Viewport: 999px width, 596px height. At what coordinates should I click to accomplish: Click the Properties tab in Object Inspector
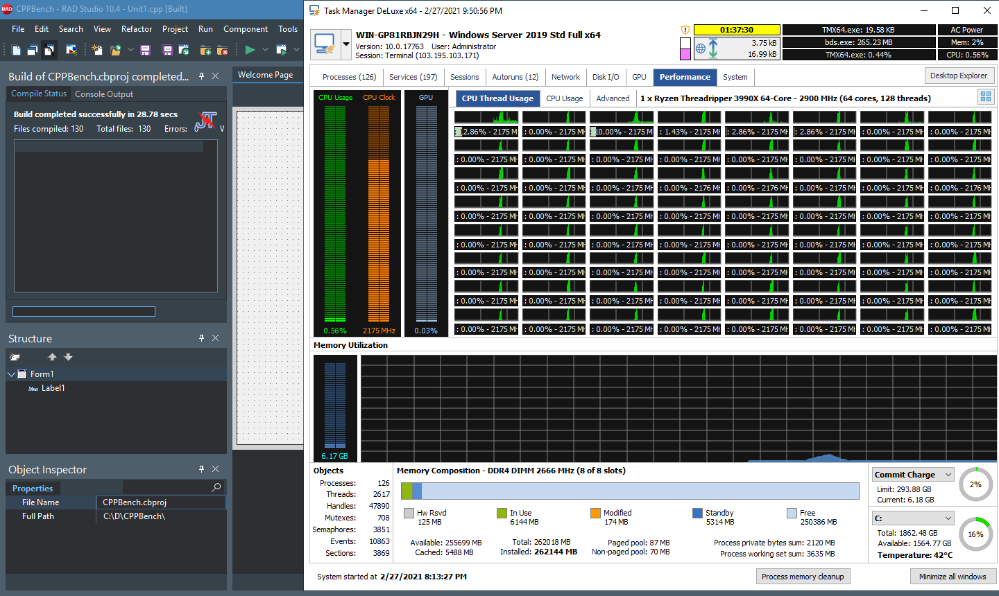point(33,489)
